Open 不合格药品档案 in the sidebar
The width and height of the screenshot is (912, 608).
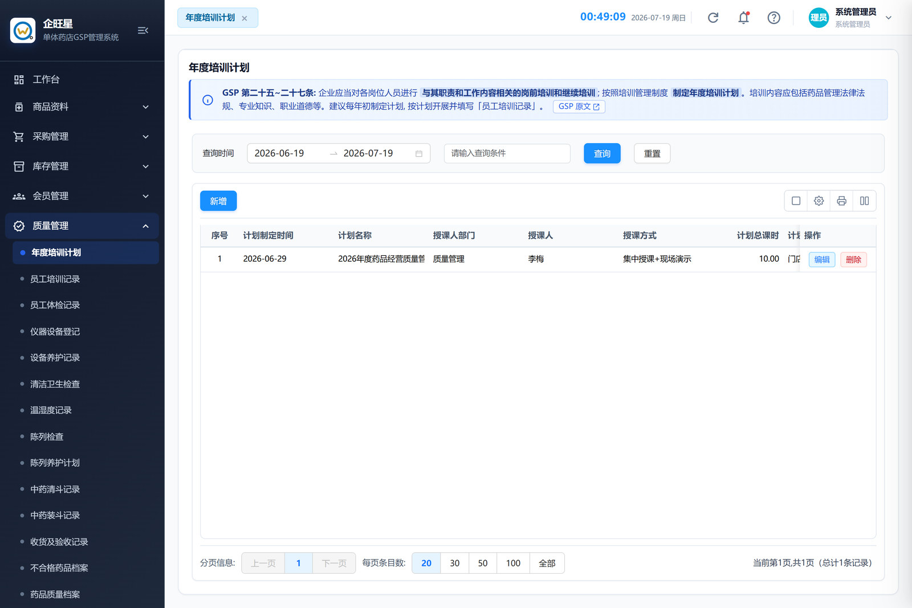point(85,568)
